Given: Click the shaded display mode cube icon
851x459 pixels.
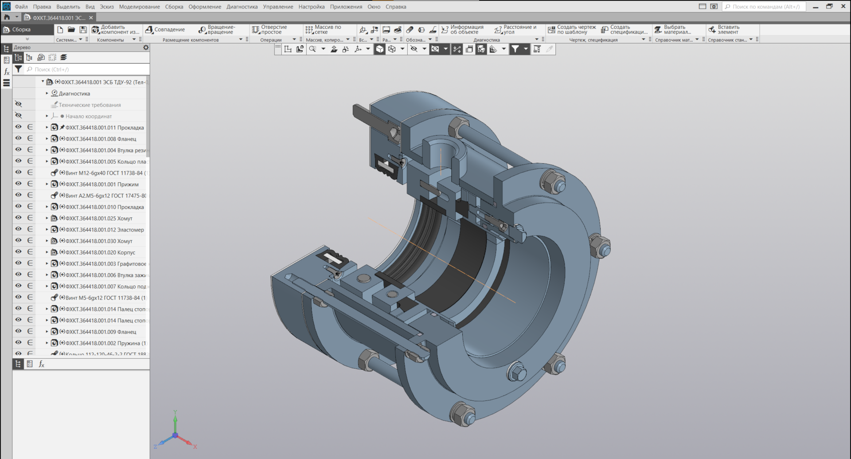Looking at the screenshot, I should click(x=380, y=49).
